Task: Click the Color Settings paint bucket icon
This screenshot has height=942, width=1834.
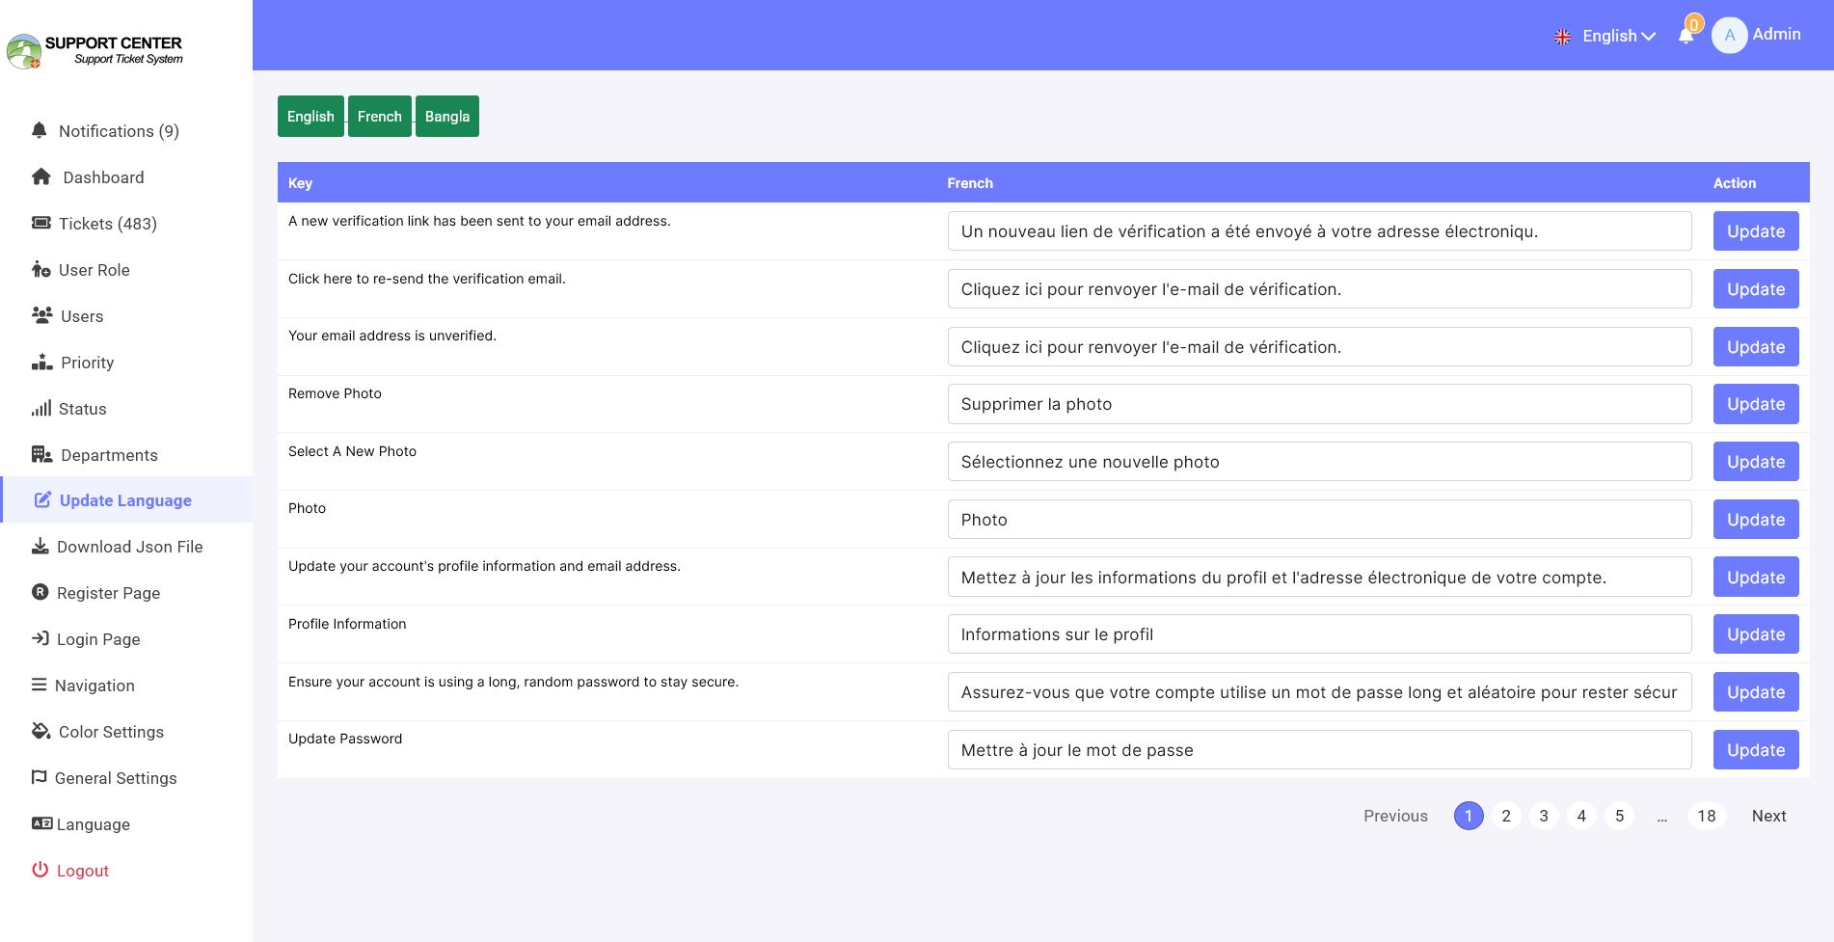Action: [40, 732]
